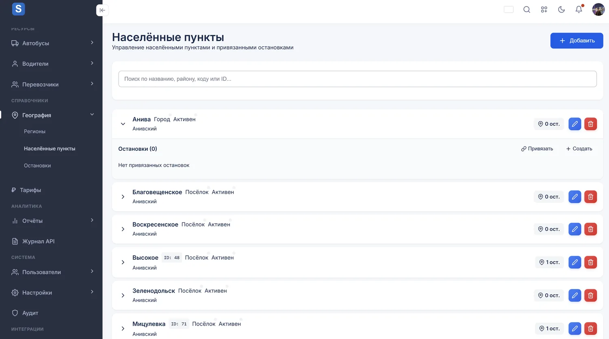Click Привязать link for Анива stops
Image resolution: width=609 pixels, height=339 pixels.
(537, 149)
